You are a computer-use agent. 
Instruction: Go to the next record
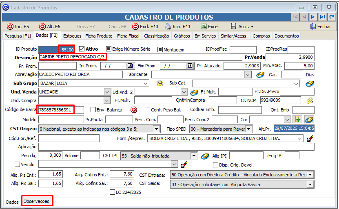313,17
